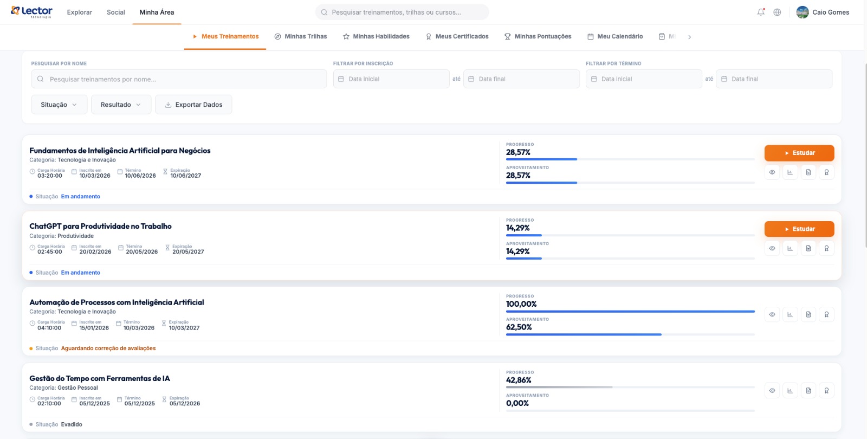The width and height of the screenshot is (867, 439).
Task: Open document icon for Automação de Processos course
Action: click(x=808, y=314)
